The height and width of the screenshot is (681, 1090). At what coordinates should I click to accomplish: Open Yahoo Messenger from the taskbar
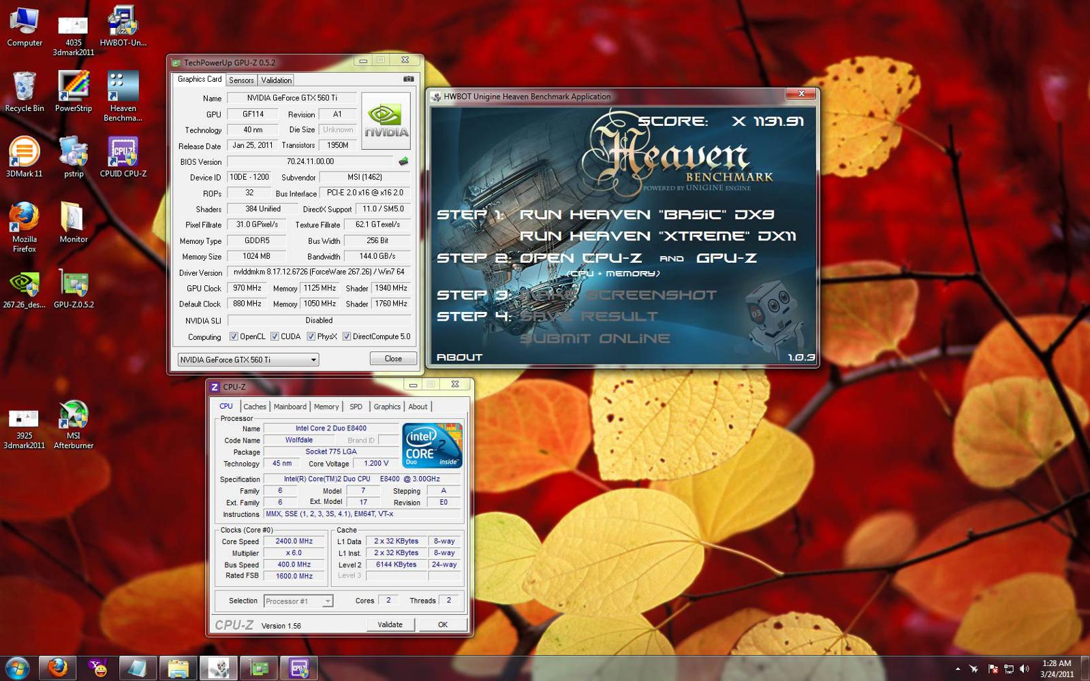coord(97,669)
